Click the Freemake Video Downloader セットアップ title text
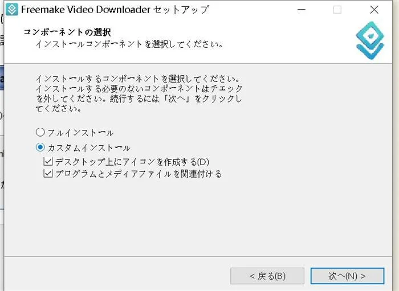The height and width of the screenshot is (291, 399). (x=115, y=10)
